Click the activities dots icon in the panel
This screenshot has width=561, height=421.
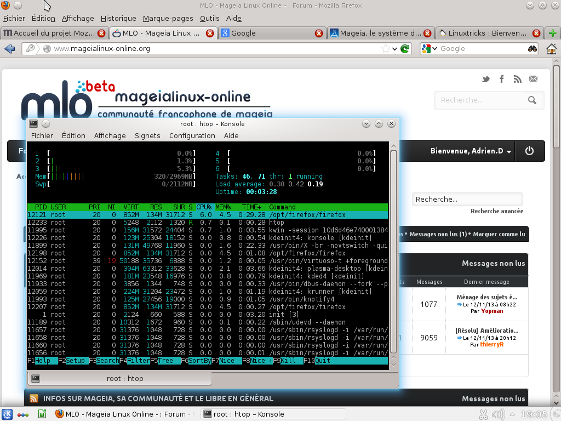[x=23, y=414]
